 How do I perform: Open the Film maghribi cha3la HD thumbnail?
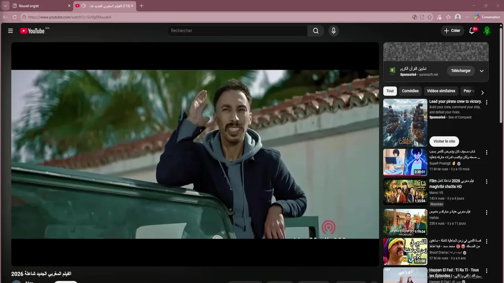[405, 191]
